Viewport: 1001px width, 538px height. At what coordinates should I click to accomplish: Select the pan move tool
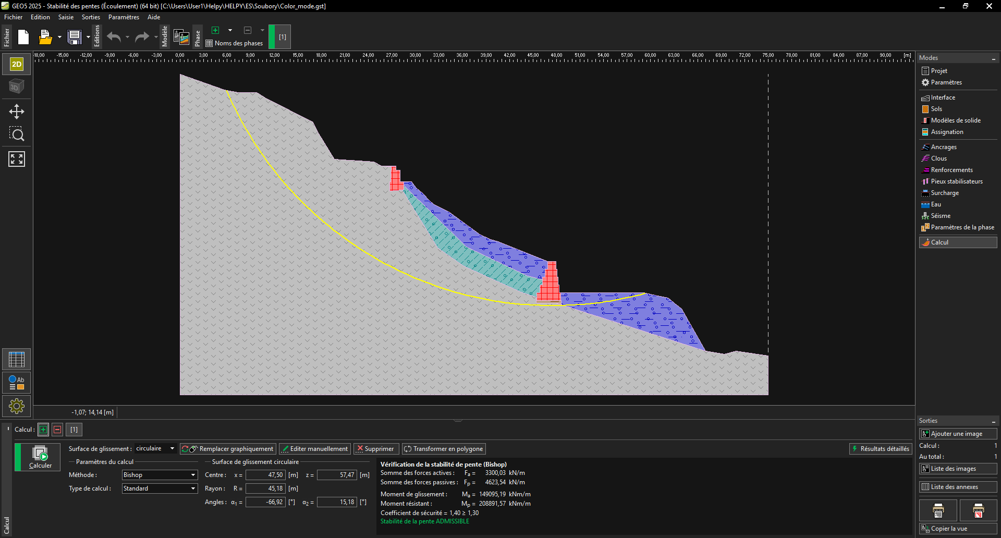click(17, 112)
